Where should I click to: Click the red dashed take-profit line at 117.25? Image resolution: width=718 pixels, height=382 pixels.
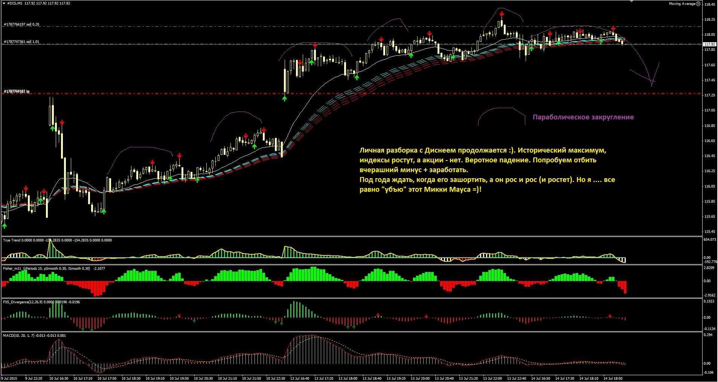coord(352,93)
